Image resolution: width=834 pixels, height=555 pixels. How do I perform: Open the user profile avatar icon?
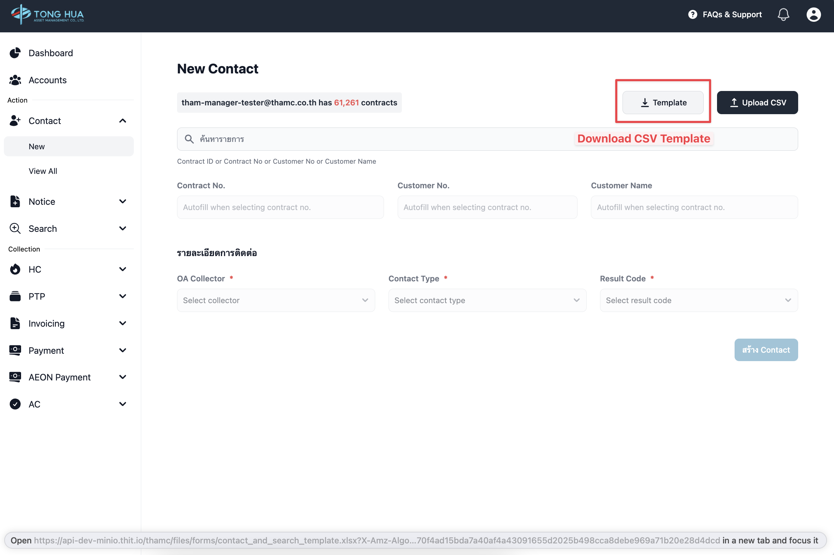click(813, 14)
